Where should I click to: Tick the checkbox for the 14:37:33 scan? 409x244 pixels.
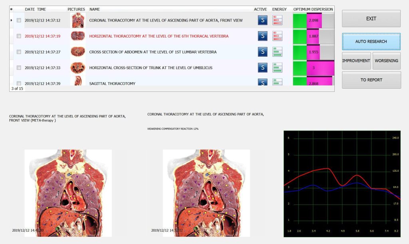tap(19, 67)
